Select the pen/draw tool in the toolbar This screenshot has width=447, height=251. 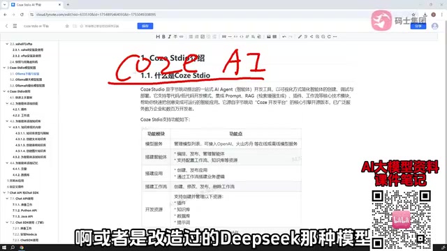(300, 37)
